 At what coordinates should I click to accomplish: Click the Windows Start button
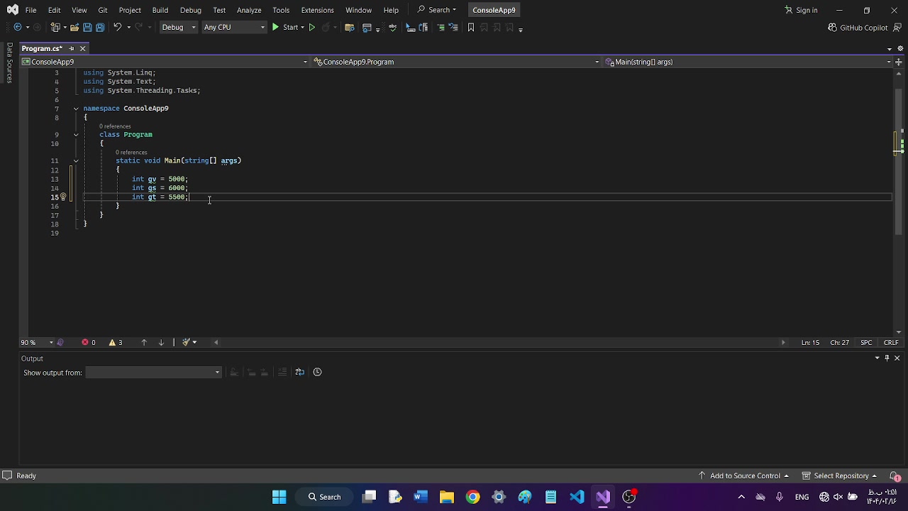[x=279, y=497]
